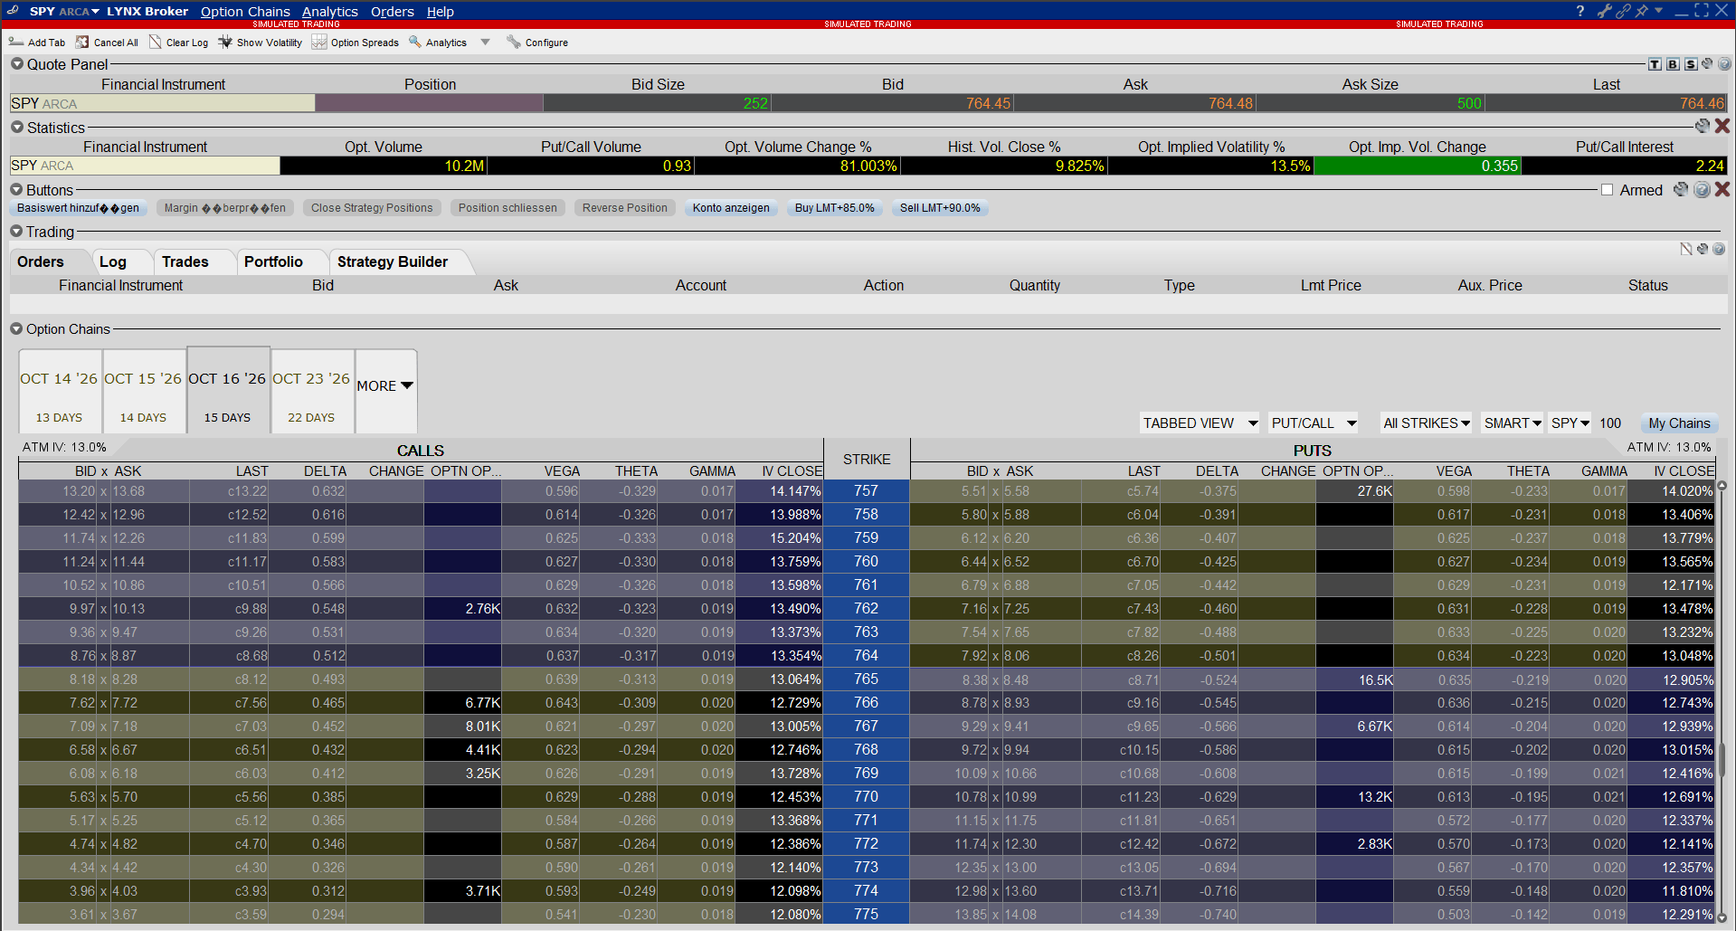Click the question mark help icon in title bar
1736x931 pixels.
[1579, 11]
